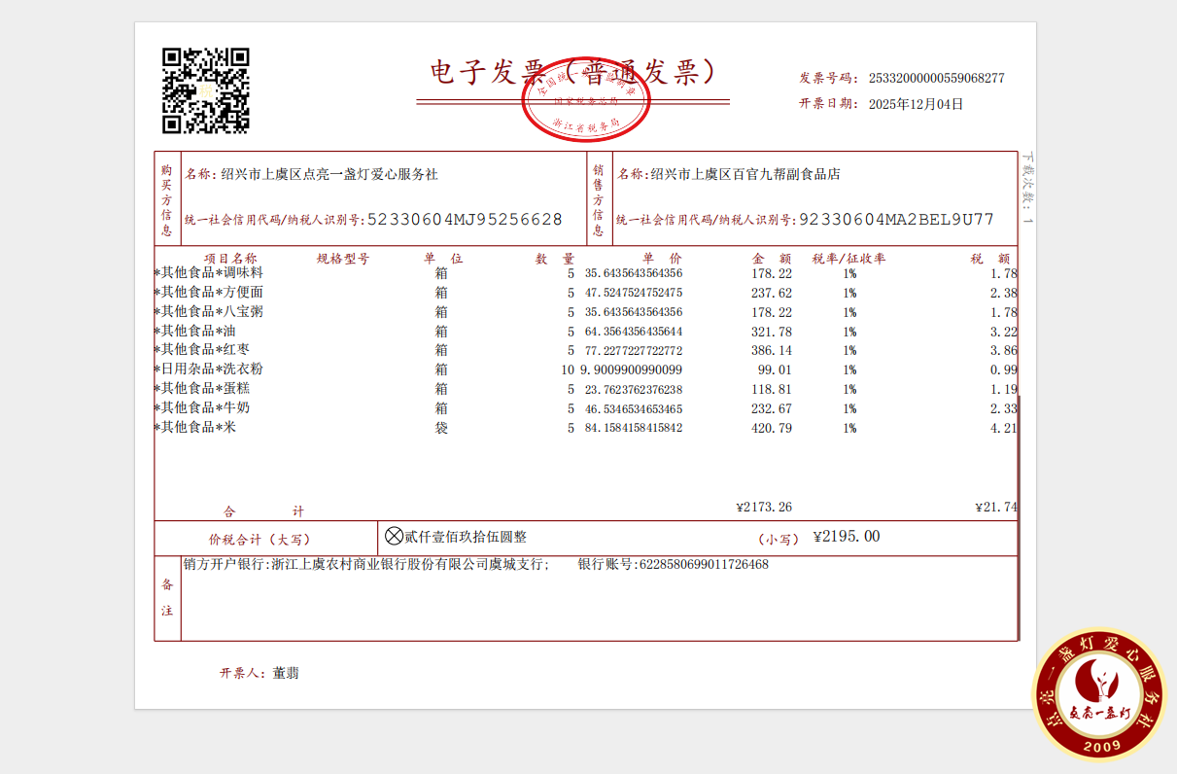Select the invoice date 2025年12月04日
The width and height of the screenshot is (1177, 774).
[x=915, y=104]
